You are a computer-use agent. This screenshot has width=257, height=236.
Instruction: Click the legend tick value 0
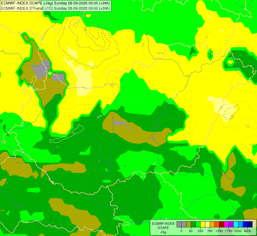pyautogui.click(x=181, y=231)
